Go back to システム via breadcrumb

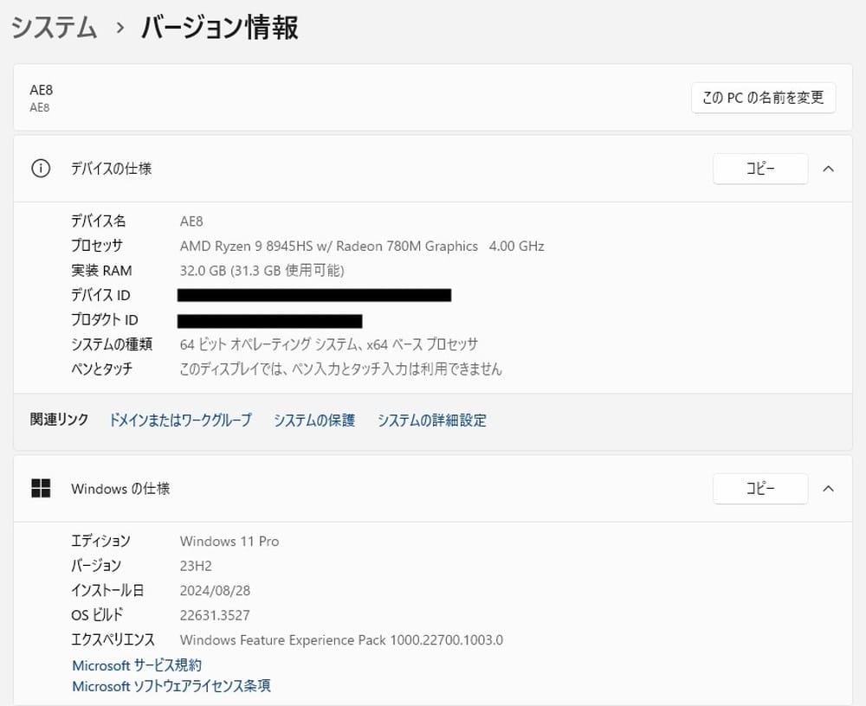pyautogui.click(x=54, y=28)
